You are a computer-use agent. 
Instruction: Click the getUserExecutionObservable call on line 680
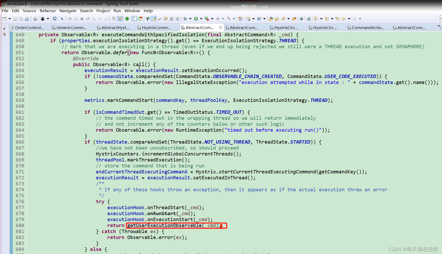tap(164, 225)
